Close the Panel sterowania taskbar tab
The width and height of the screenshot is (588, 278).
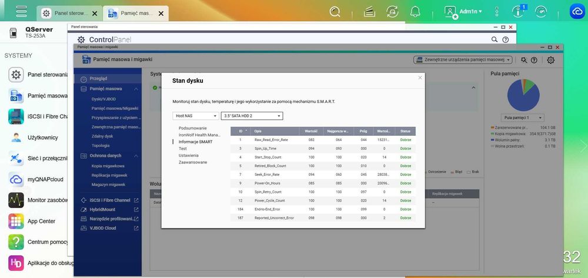point(95,14)
